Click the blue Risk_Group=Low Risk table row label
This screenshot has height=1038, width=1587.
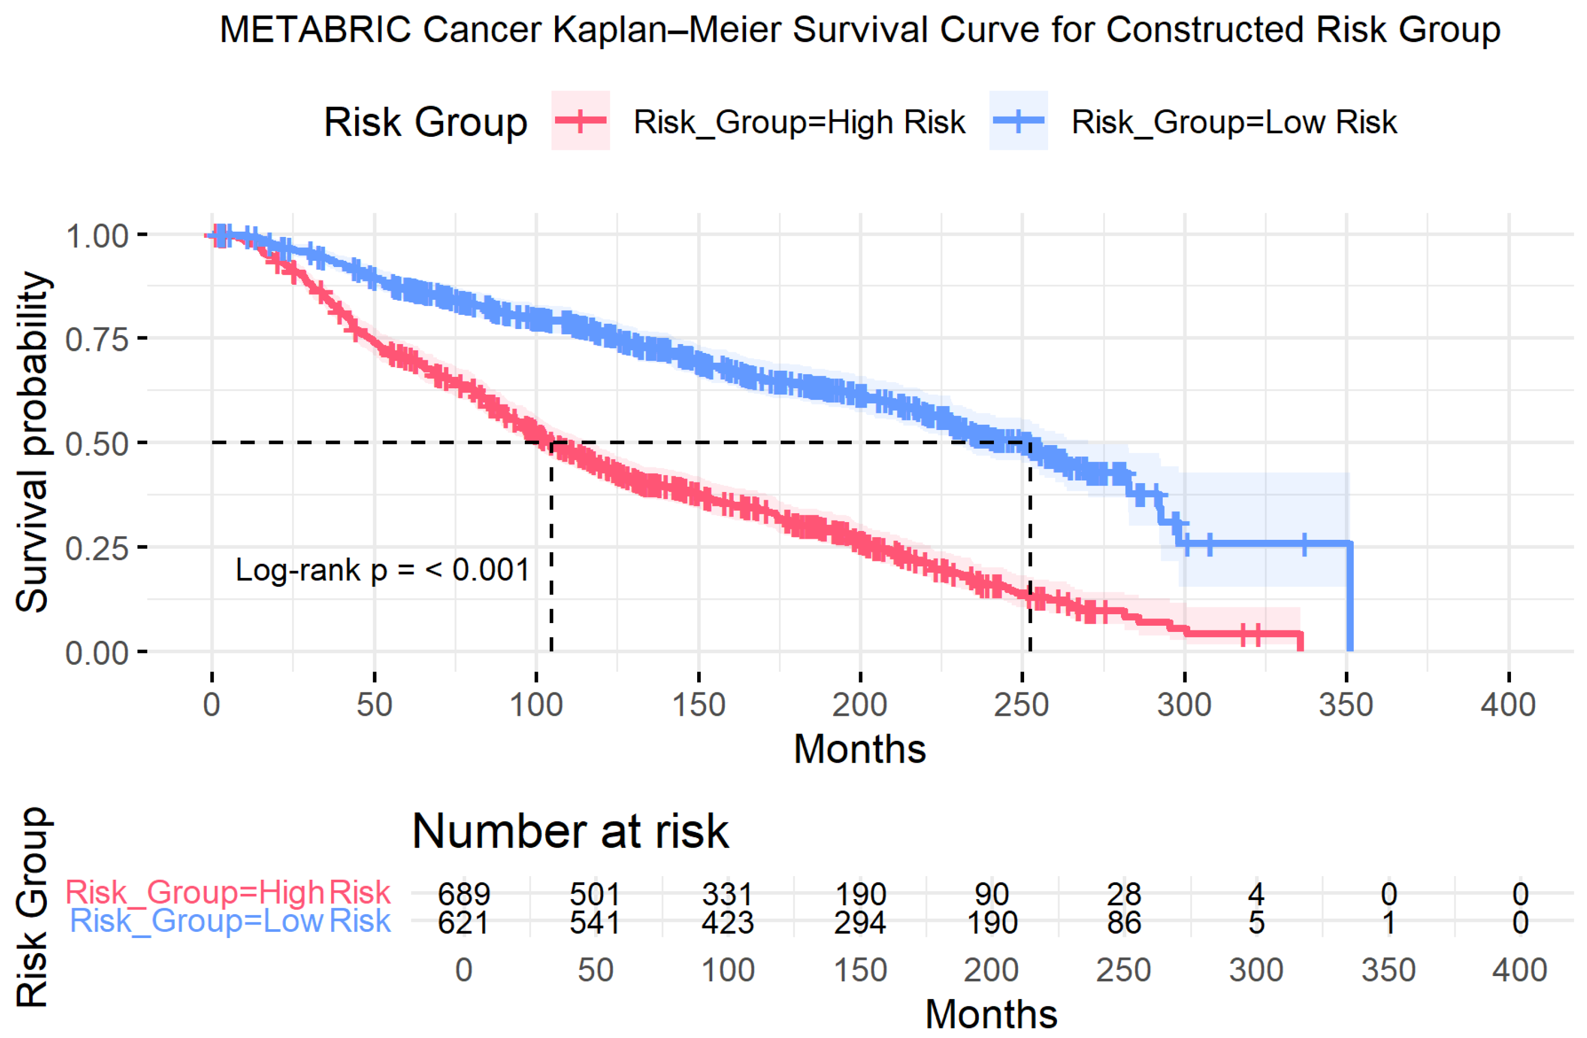(x=230, y=921)
